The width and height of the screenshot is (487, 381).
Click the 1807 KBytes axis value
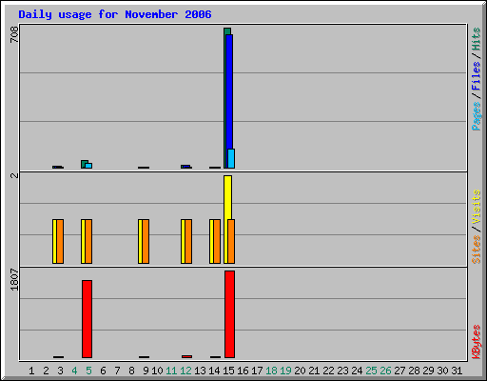pos(14,279)
